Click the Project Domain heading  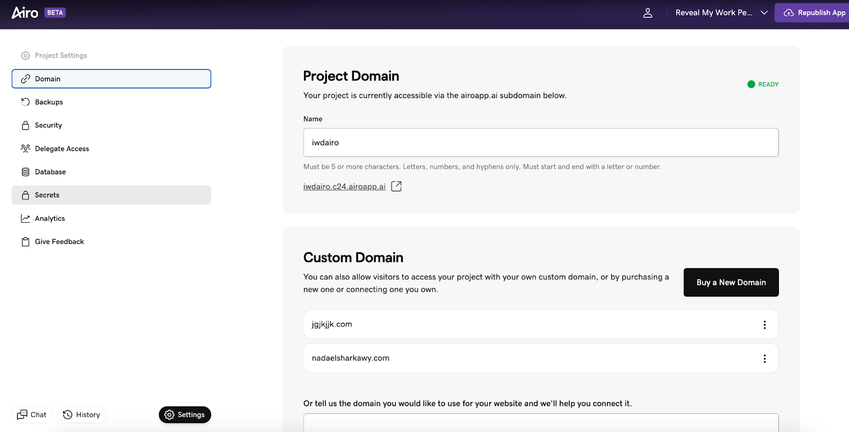tap(351, 76)
